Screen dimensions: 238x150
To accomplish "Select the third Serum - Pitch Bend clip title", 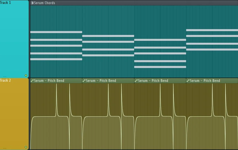I will pyautogui.click(x=153, y=81).
